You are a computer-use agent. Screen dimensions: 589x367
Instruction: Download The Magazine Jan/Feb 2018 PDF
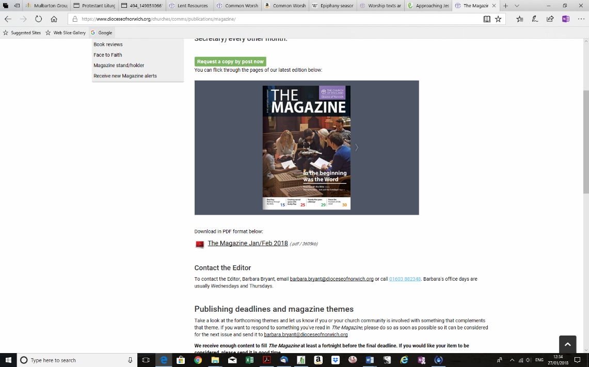pyautogui.click(x=248, y=244)
